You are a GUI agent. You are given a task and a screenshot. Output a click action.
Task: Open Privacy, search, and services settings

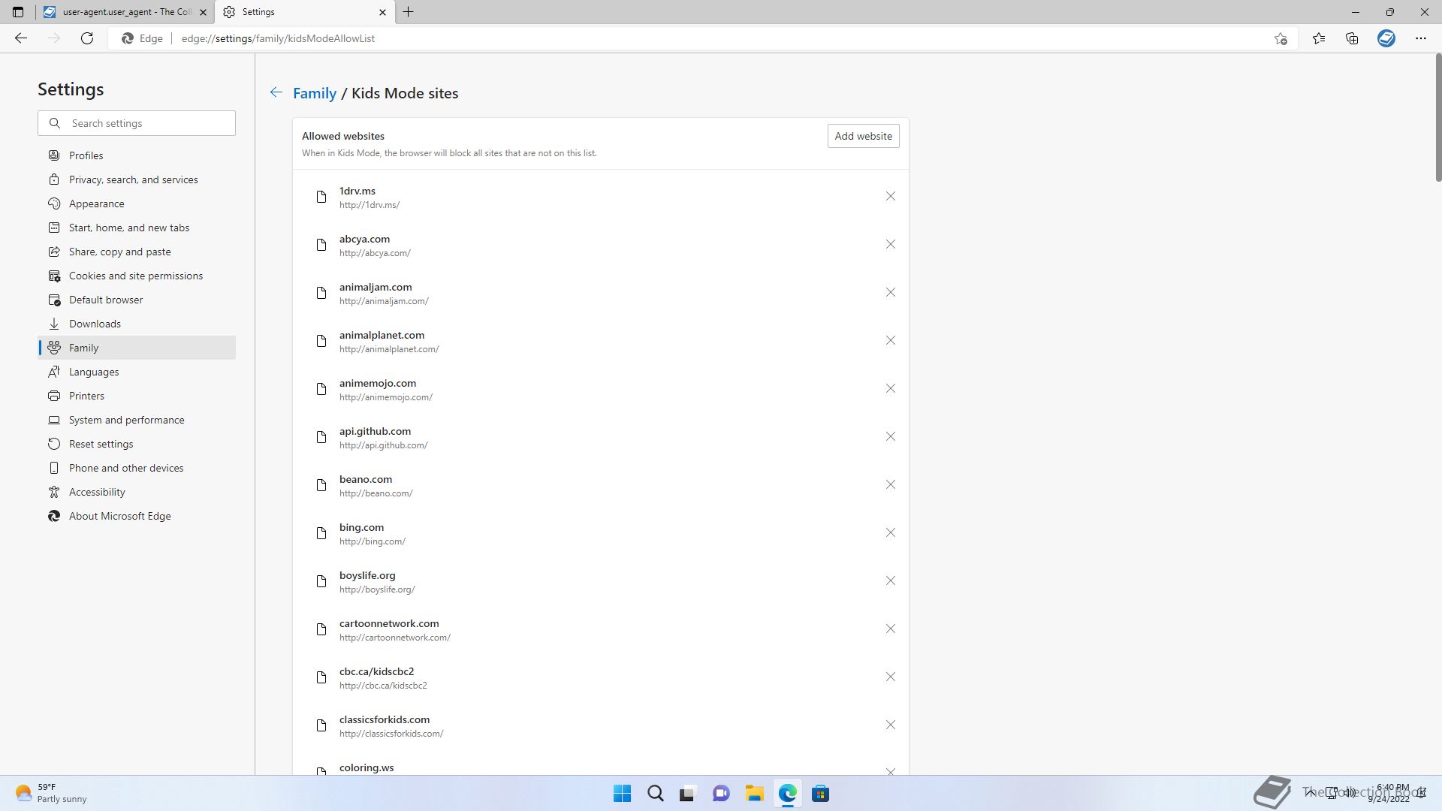[133, 179]
